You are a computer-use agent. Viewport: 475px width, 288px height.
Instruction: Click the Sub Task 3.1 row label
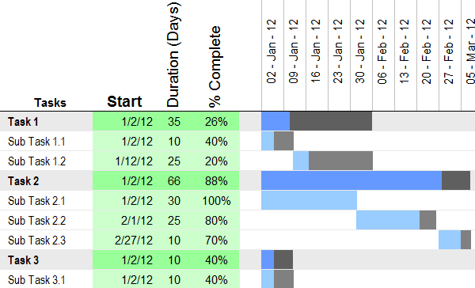coord(36,279)
